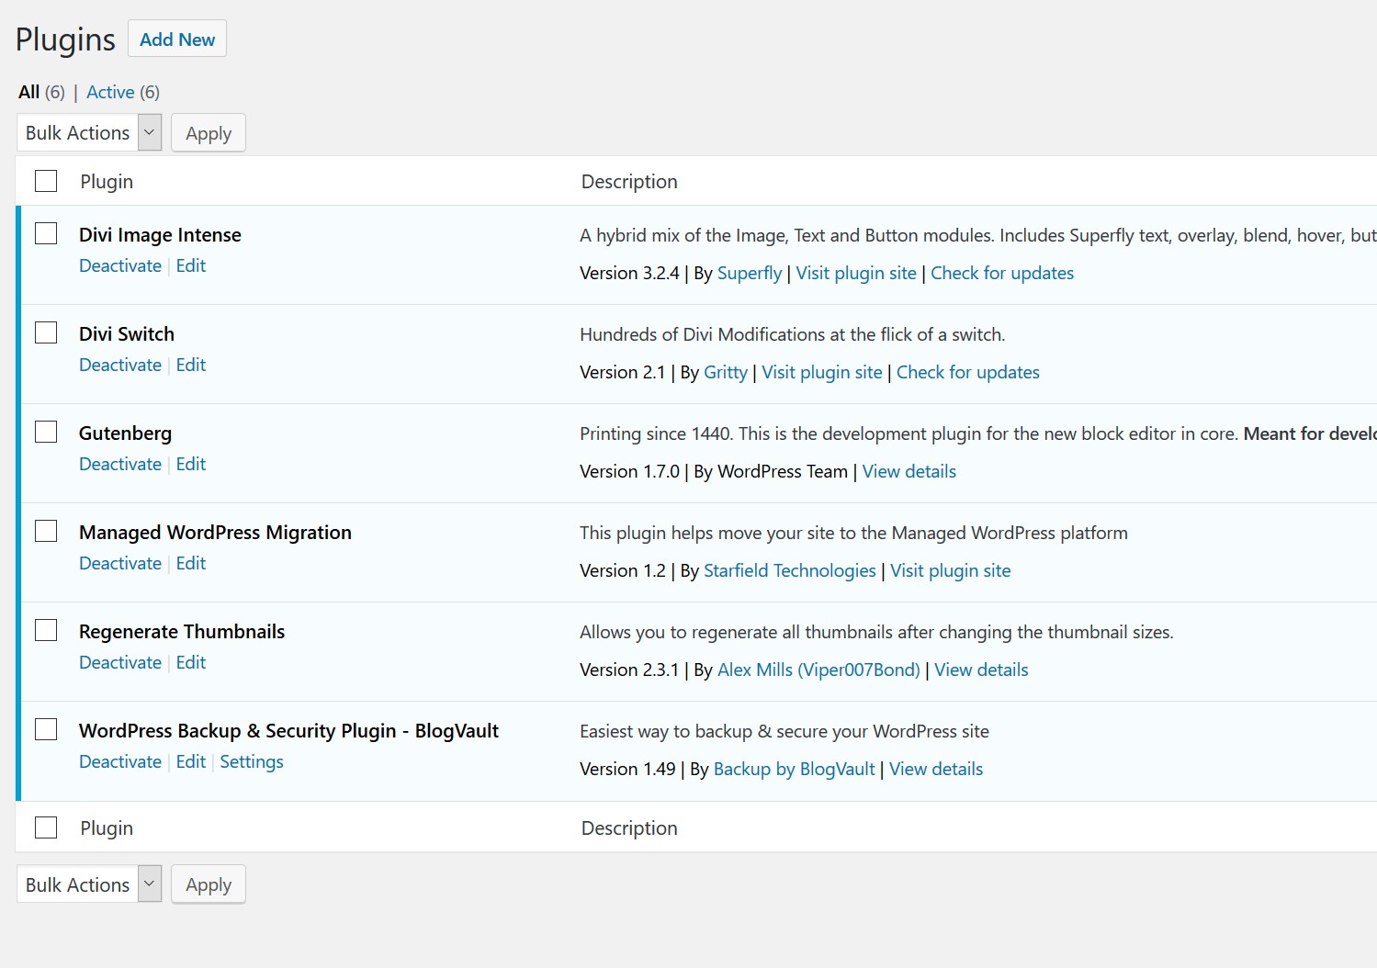
Task: Click the 'Hundreds of Divi Modifications' description
Action: point(792,334)
